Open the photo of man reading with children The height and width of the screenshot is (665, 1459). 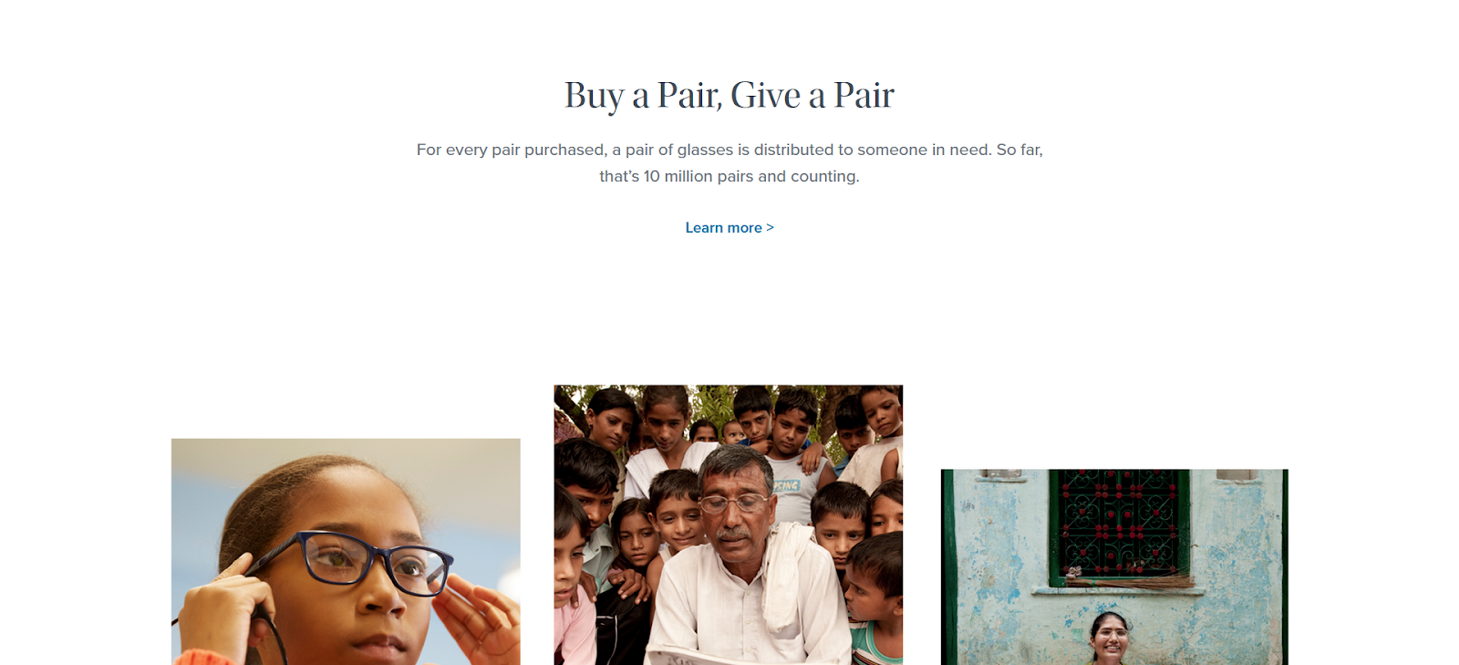(729, 525)
